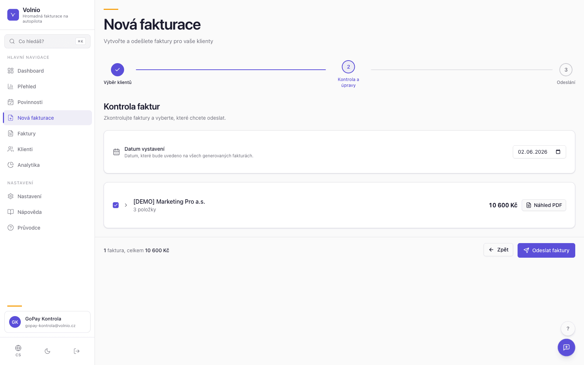Click the Nastavení gear icon

(11, 196)
